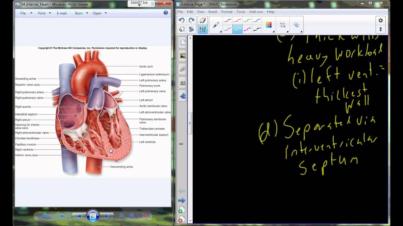Screen dimensions: 403x226
Task: Open the color palette grid dropdown
Action: coord(269,25)
